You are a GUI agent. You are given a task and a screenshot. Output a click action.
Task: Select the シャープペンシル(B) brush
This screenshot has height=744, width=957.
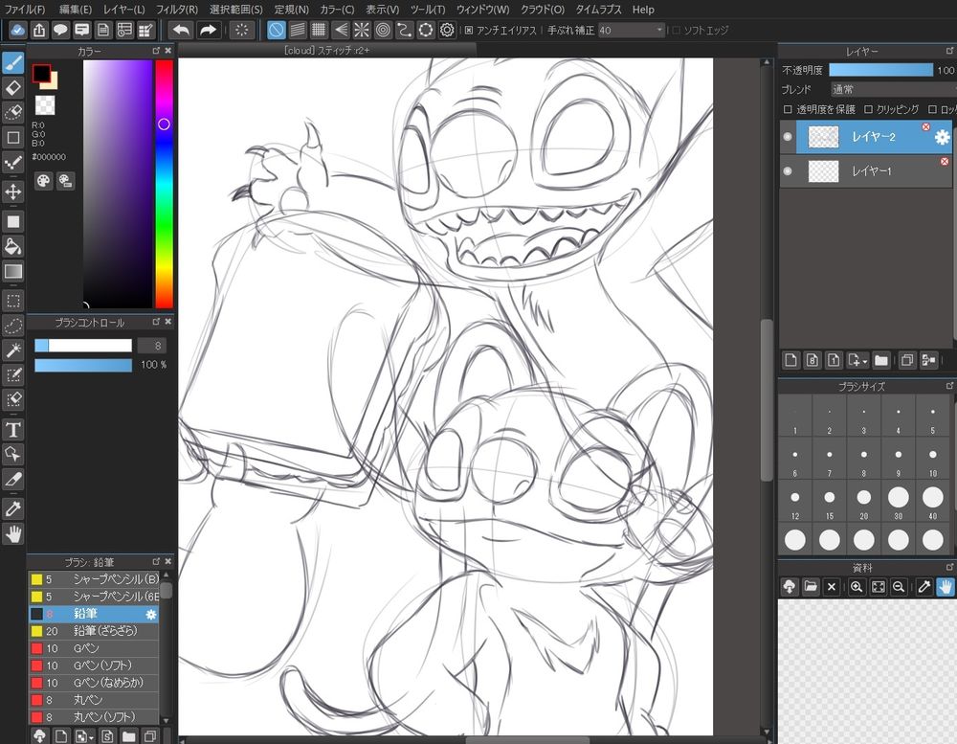click(94, 579)
